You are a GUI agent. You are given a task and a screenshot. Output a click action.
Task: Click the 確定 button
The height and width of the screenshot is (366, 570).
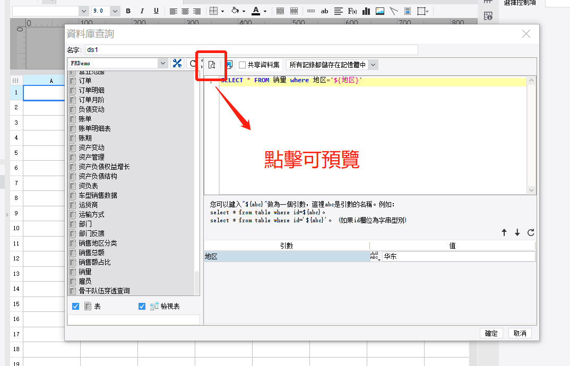pyautogui.click(x=491, y=333)
